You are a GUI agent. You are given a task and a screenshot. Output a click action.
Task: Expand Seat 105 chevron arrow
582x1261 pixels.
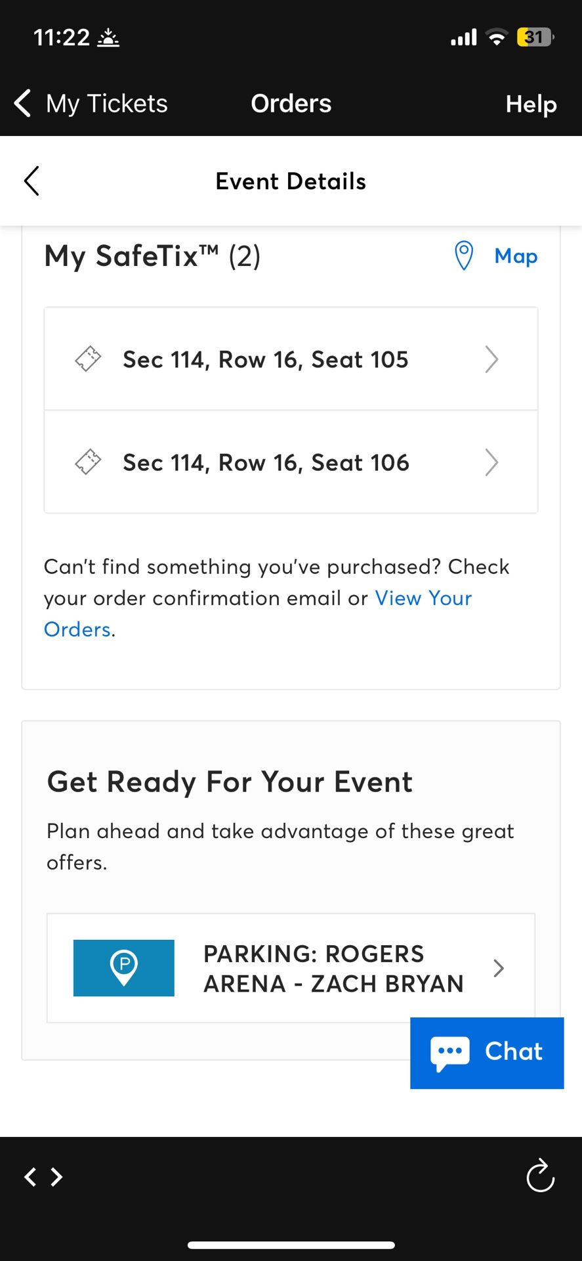tap(491, 359)
